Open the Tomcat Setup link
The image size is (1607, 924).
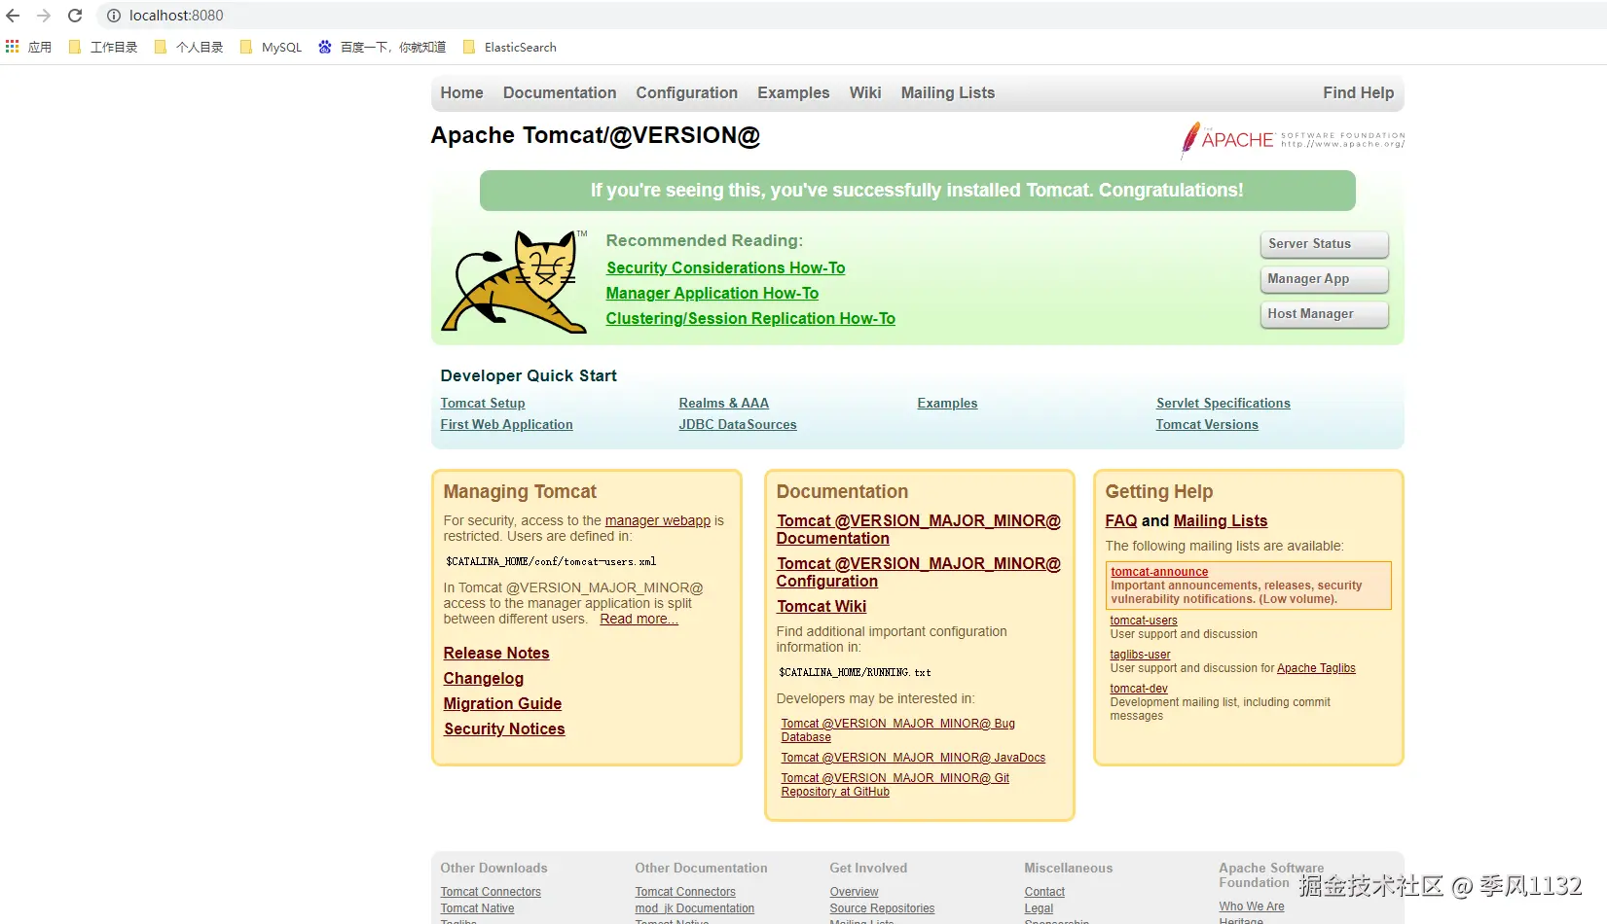(x=483, y=404)
